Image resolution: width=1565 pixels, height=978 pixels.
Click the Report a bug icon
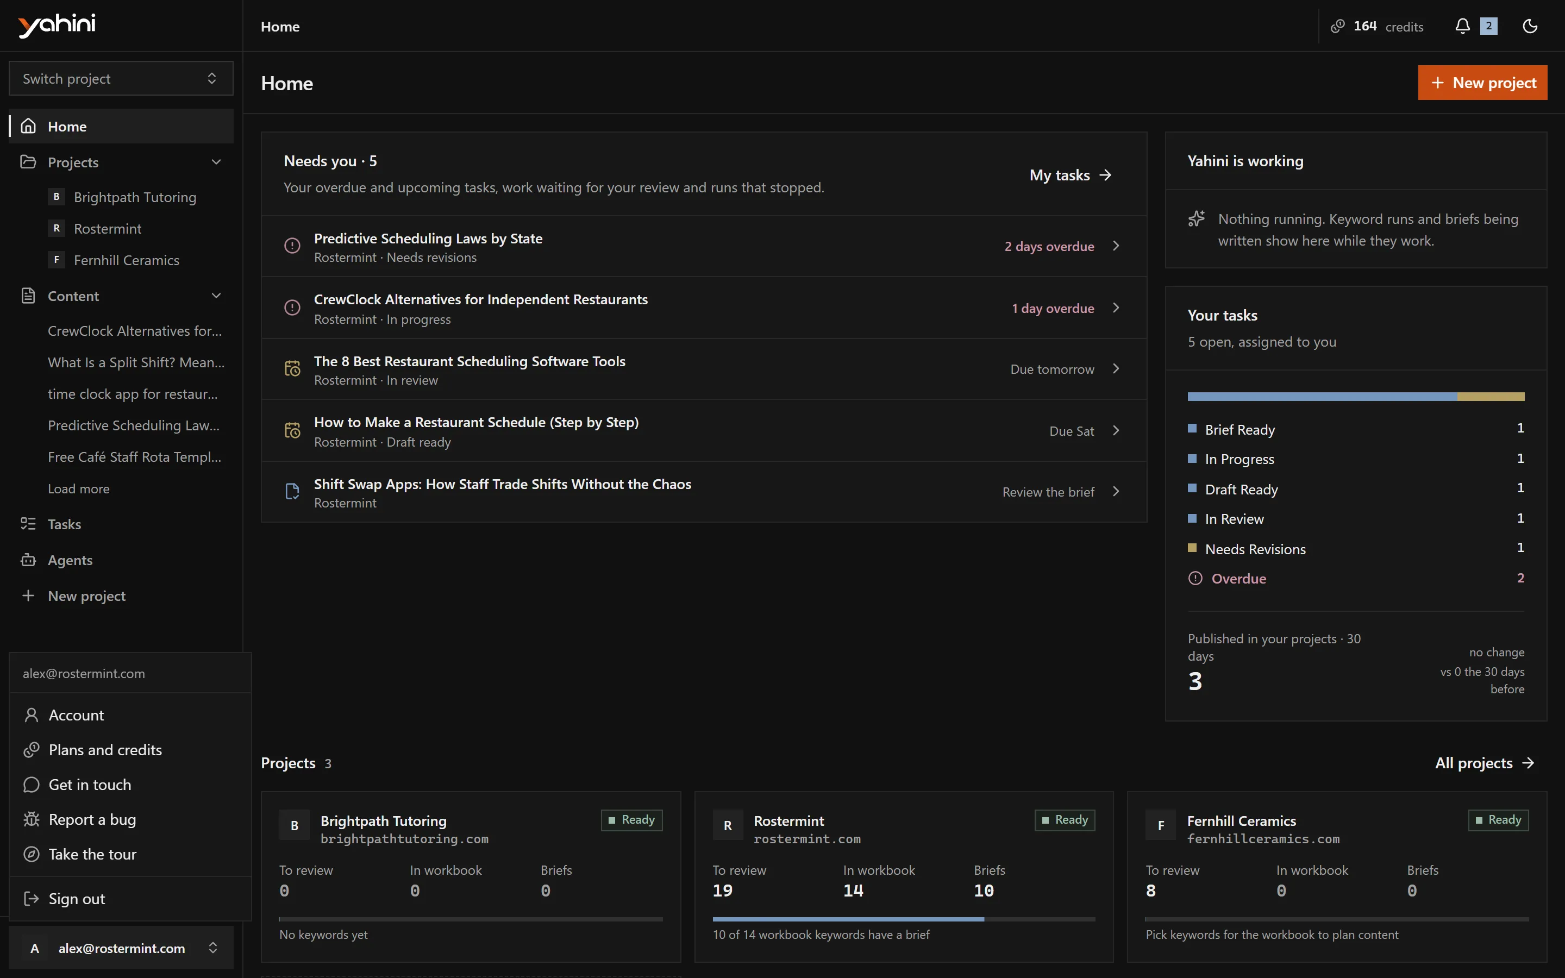click(x=31, y=819)
